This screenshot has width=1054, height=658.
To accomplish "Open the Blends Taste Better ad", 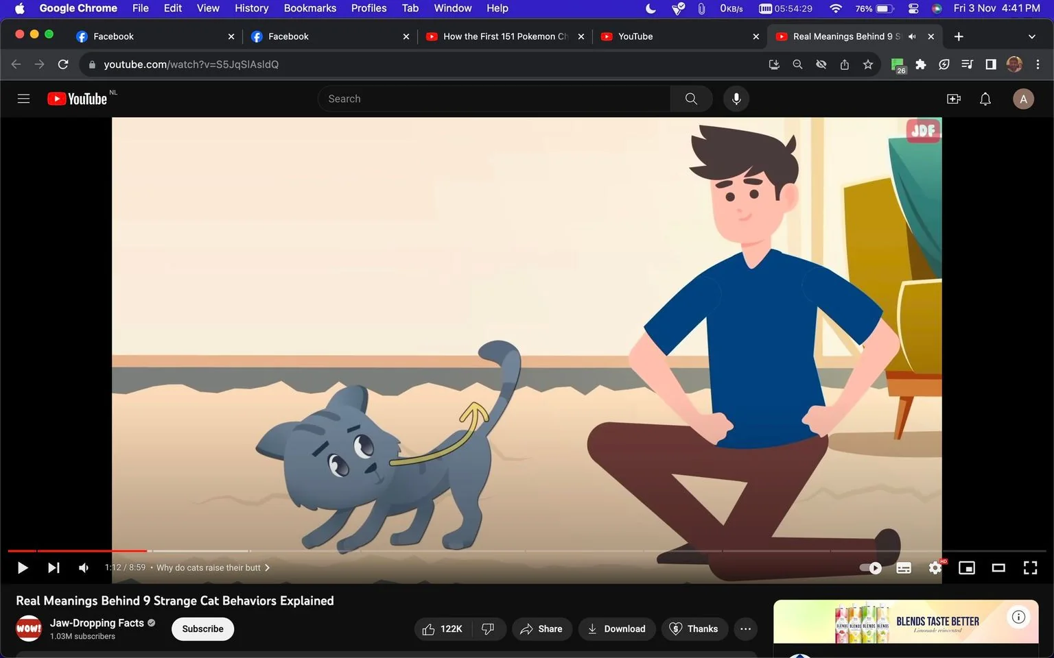I will click(906, 622).
